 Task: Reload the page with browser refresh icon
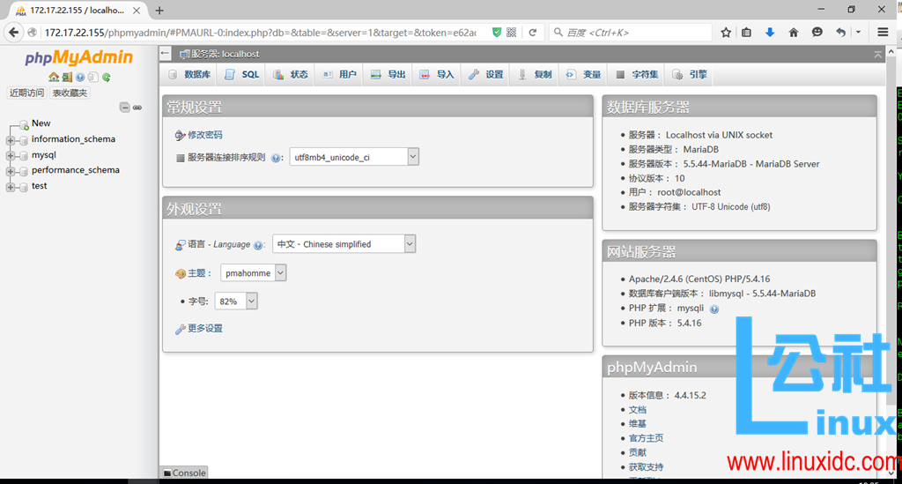click(x=533, y=33)
